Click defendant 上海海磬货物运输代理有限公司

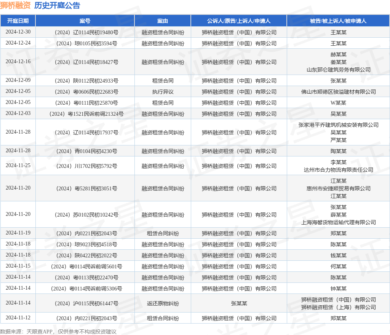(338, 222)
